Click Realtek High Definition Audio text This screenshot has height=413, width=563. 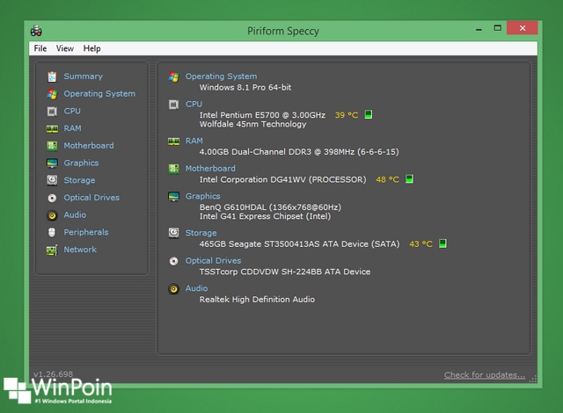pyautogui.click(x=257, y=300)
